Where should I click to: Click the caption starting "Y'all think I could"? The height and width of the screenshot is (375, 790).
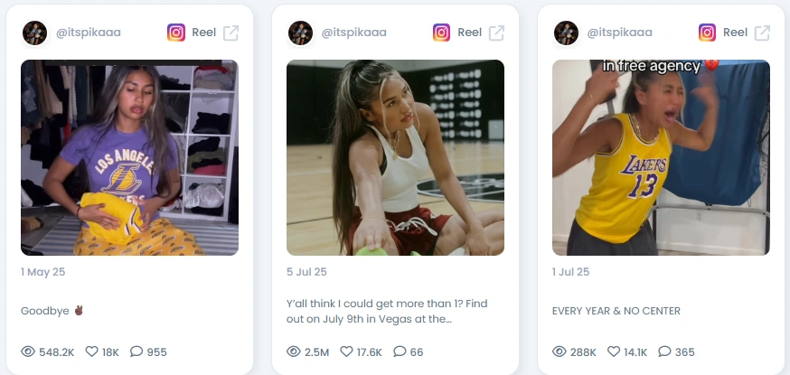(x=387, y=311)
